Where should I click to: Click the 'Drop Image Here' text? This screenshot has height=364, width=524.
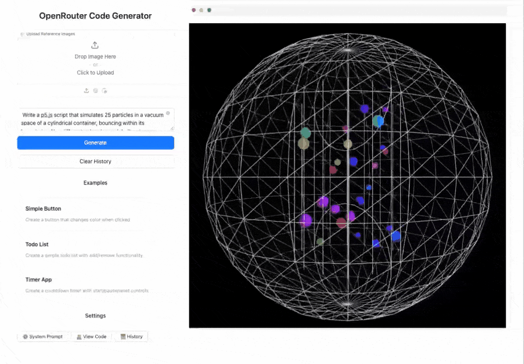point(95,57)
